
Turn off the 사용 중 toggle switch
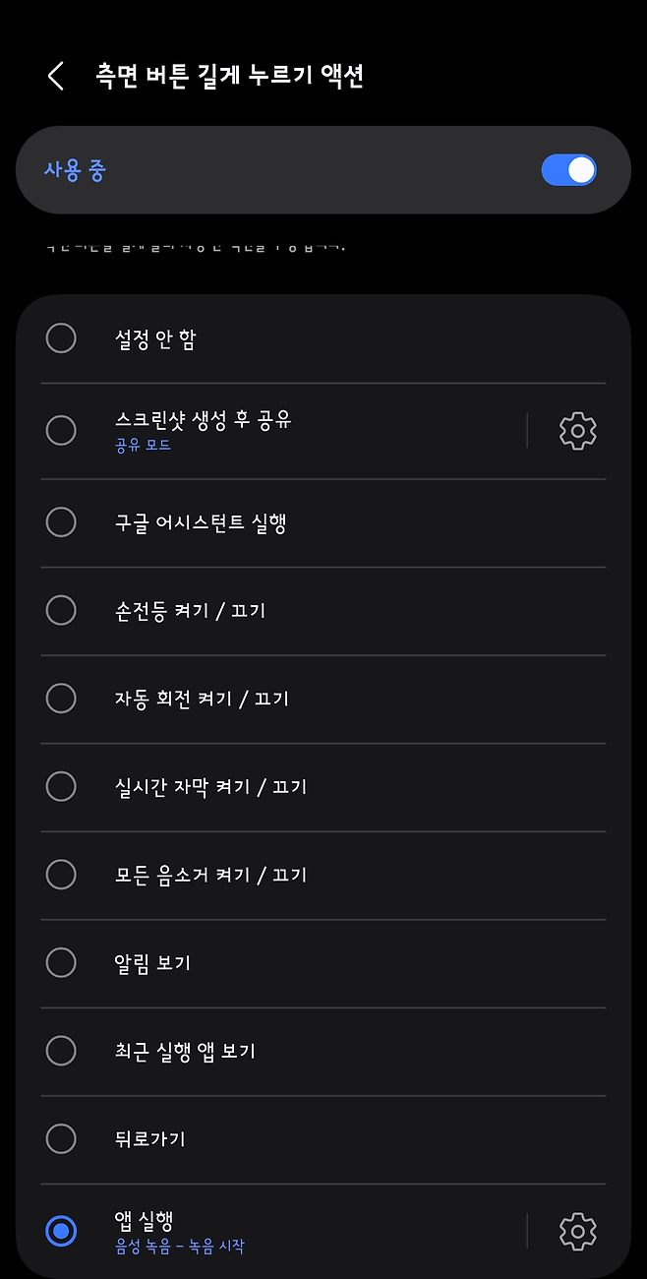[x=568, y=170]
